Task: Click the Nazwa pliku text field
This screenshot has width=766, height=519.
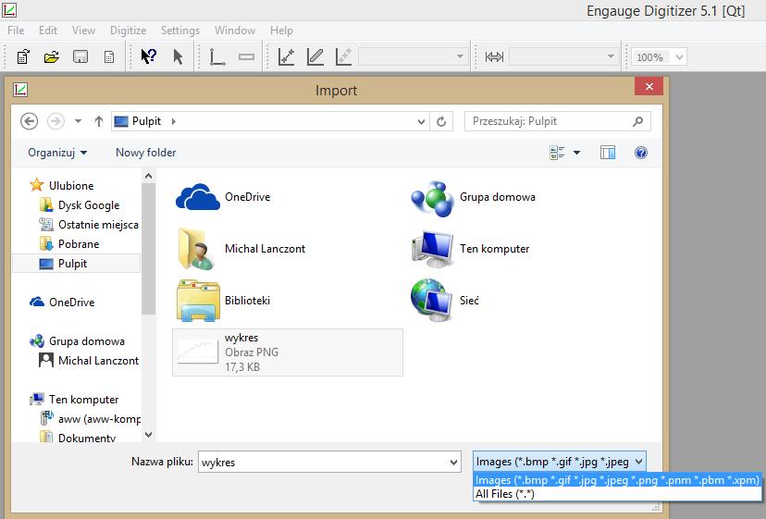Action: [323, 462]
